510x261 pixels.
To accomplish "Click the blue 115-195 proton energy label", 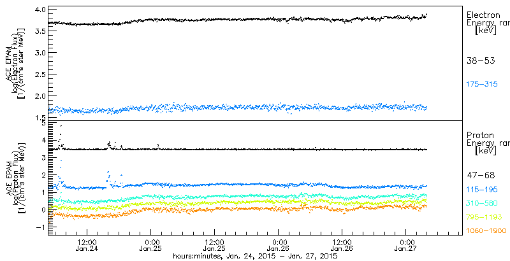I will click(x=482, y=190).
